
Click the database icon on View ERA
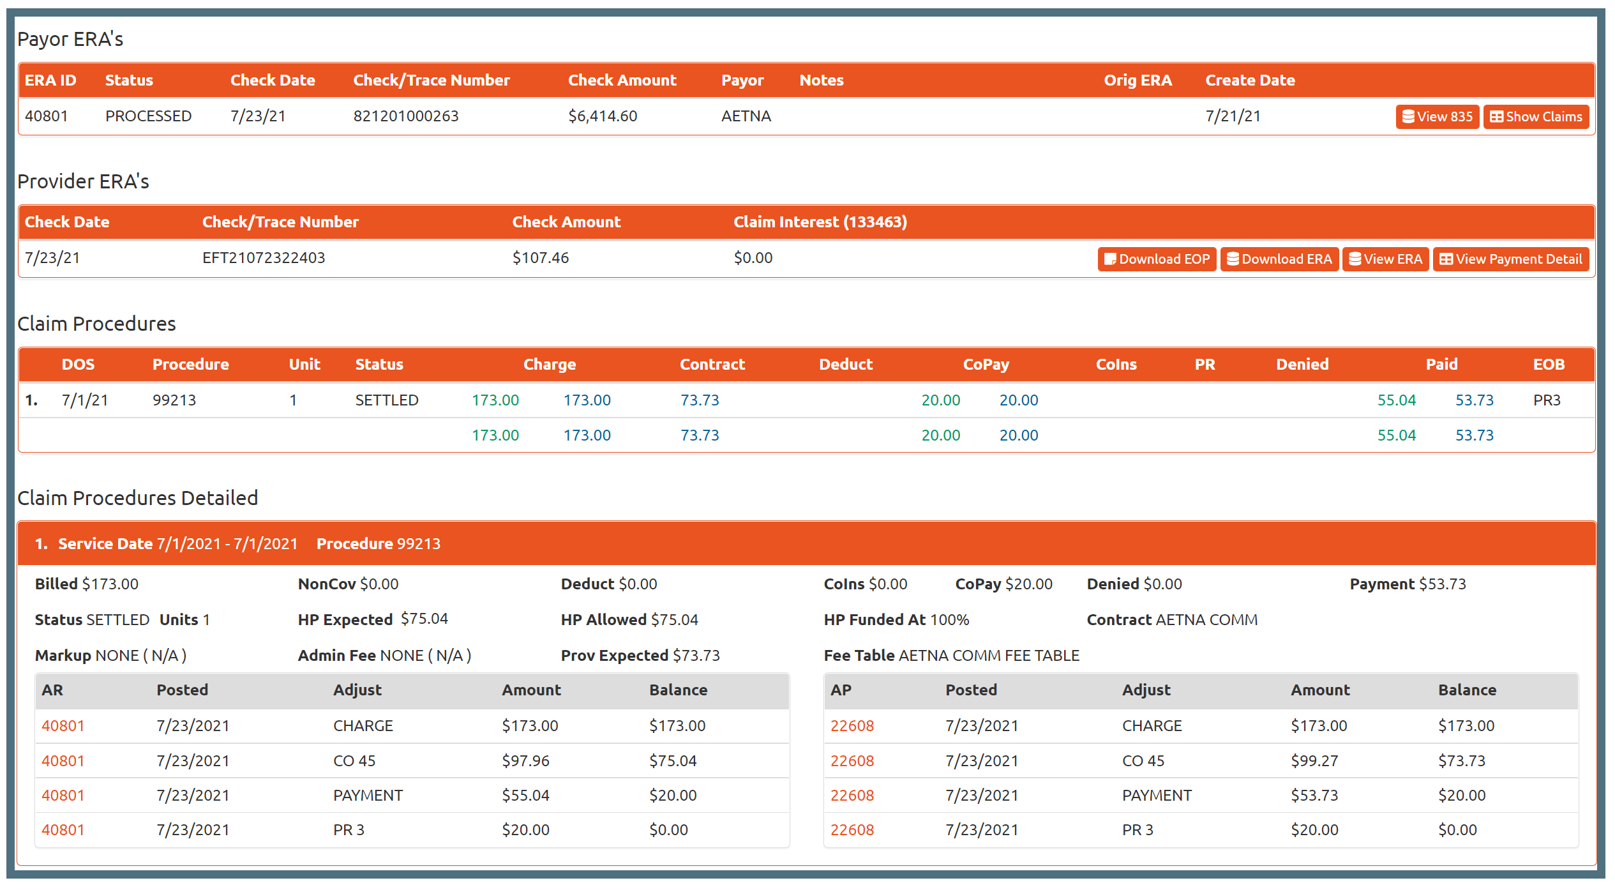(1355, 259)
